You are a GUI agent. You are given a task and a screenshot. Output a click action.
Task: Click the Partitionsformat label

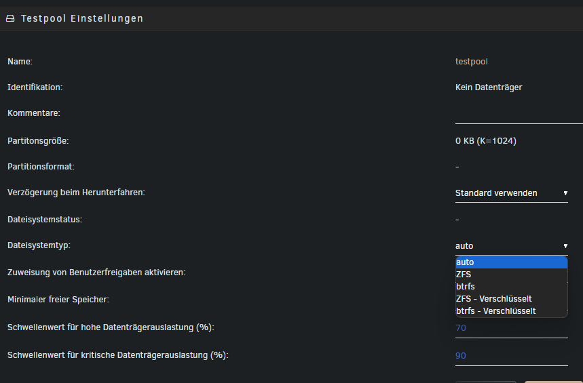click(x=41, y=167)
